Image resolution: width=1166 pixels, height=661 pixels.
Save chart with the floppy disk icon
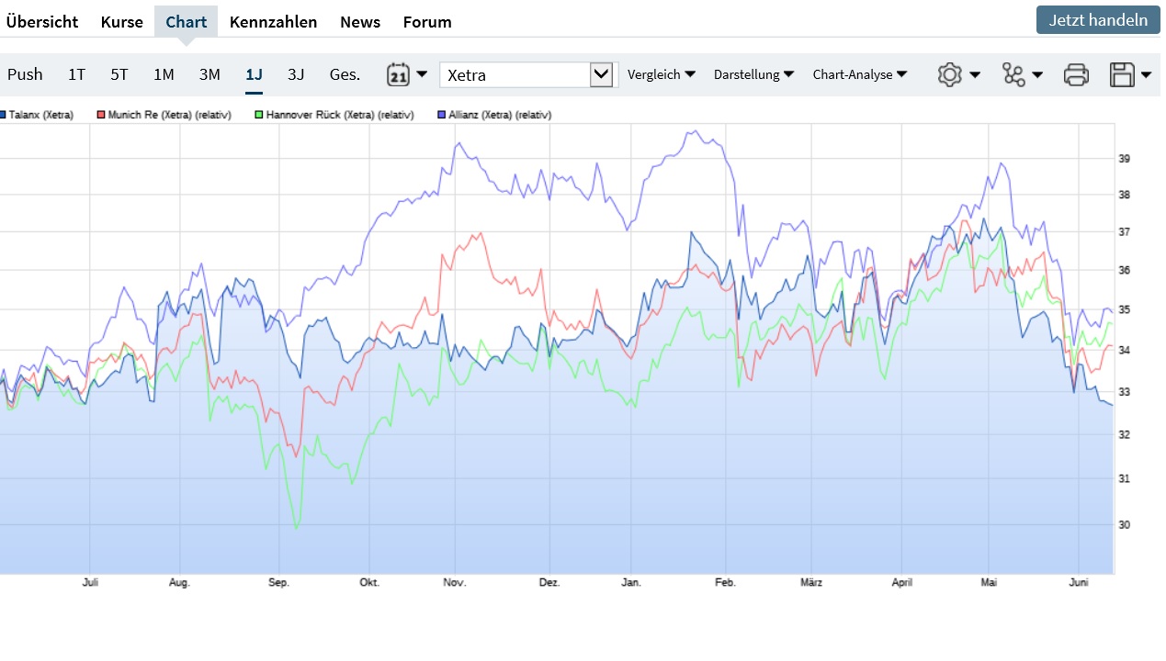pos(1129,74)
